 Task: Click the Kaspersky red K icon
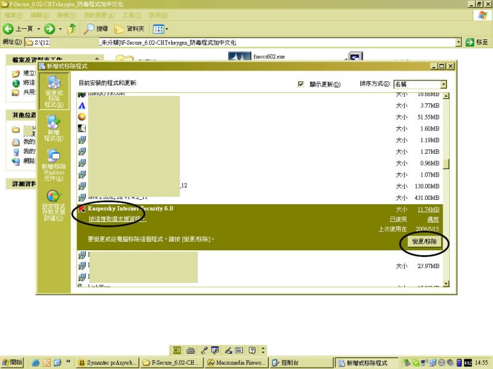coord(82,208)
